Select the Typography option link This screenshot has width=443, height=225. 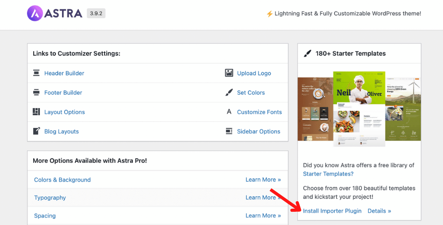coord(50,198)
